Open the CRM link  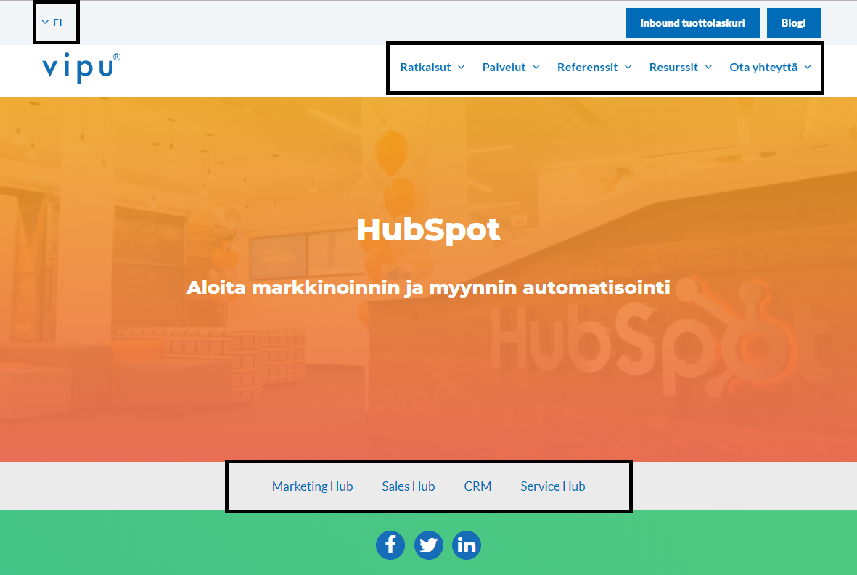(477, 486)
